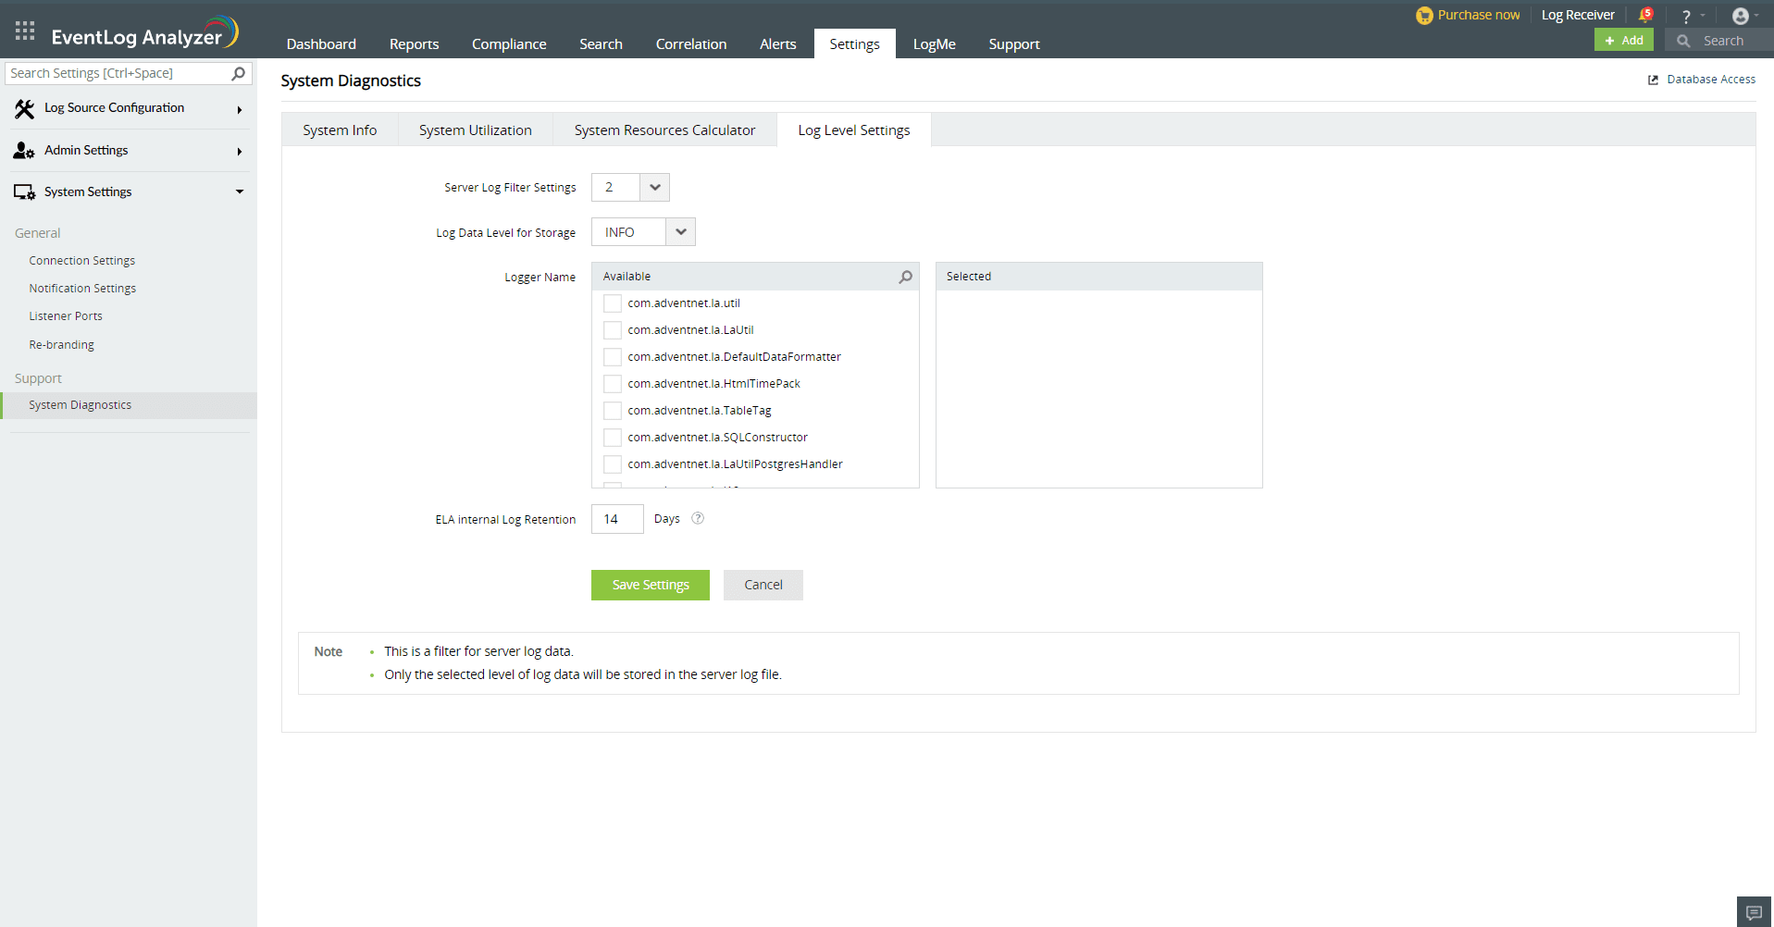Open the chat icon at bottom right
The image size is (1774, 927).
[x=1753, y=912]
